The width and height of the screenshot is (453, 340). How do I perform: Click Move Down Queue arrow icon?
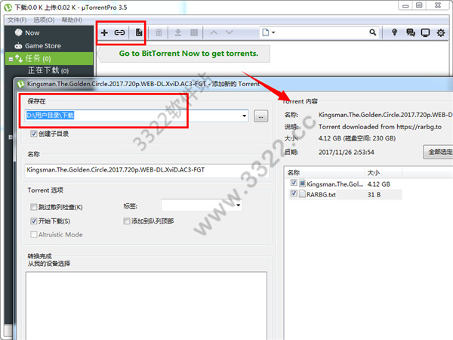(229, 32)
